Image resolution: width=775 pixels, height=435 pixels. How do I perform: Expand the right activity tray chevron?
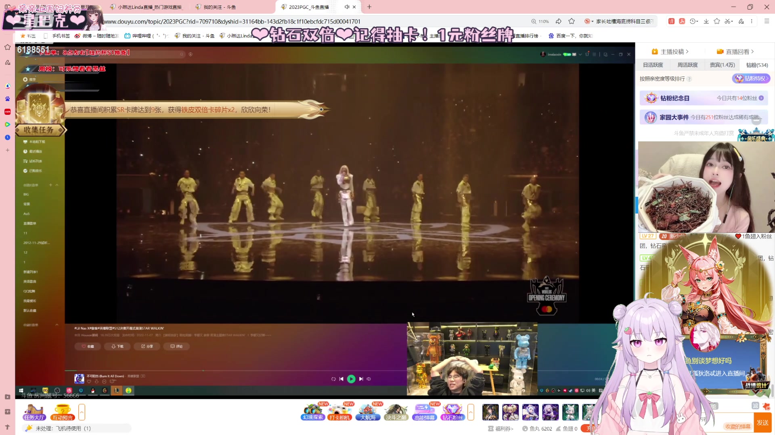pyautogui.click(x=471, y=412)
